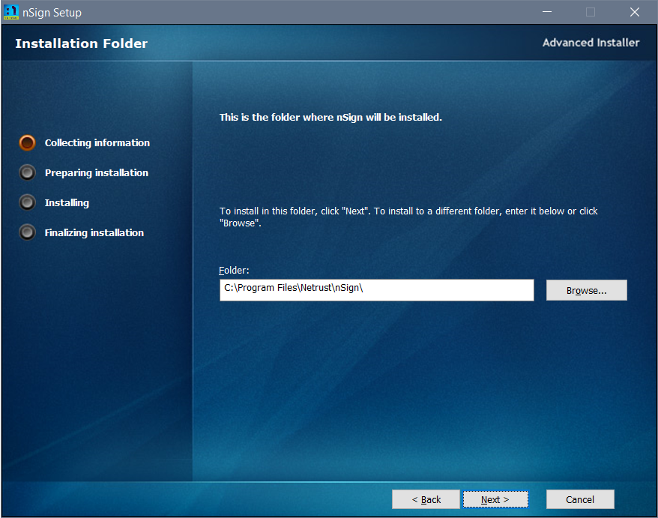Click the Finalizing installation step indicator
This screenshot has height=518, width=658.
click(x=27, y=232)
